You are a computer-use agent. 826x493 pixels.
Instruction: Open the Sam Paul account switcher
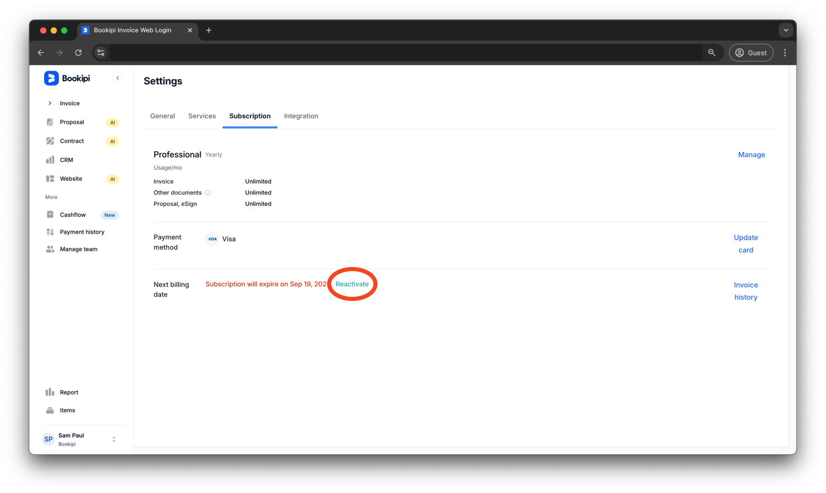pos(113,439)
